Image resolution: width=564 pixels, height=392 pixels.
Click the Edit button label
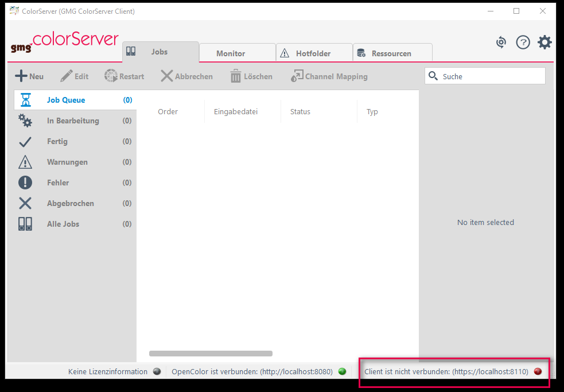coord(81,76)
